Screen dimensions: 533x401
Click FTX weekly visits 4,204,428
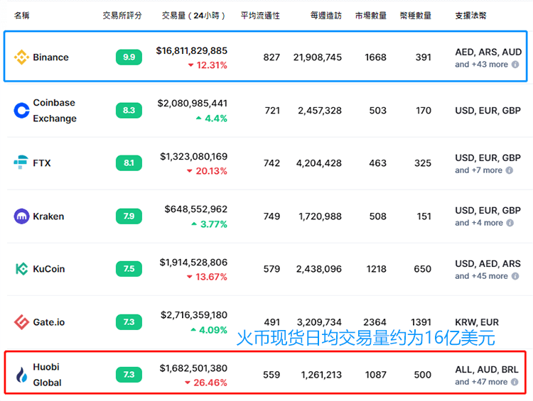pyautogui.click(x=319, y=163)
